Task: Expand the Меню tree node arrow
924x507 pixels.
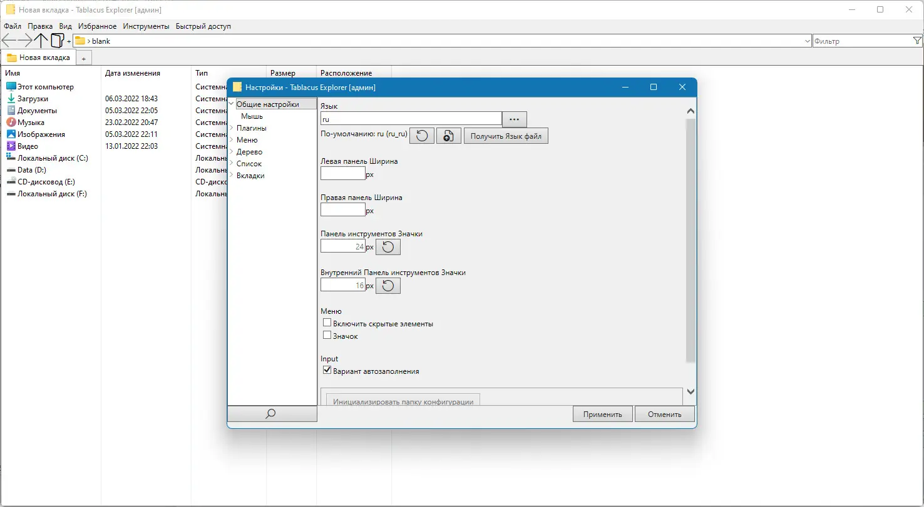Action: [x=232, y=140]
